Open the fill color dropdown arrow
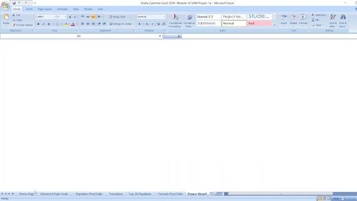 tap(69, 24)
